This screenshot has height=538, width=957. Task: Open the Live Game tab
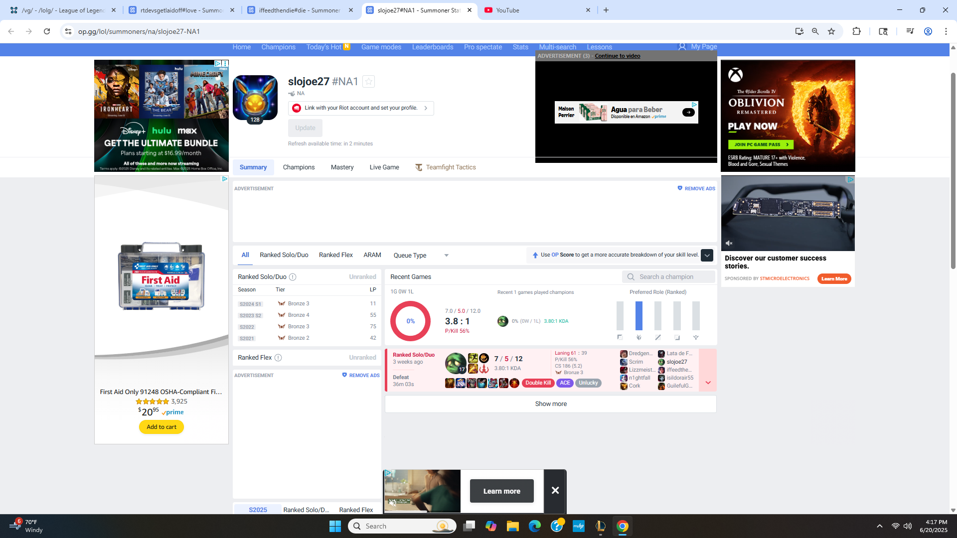point(384,167)
